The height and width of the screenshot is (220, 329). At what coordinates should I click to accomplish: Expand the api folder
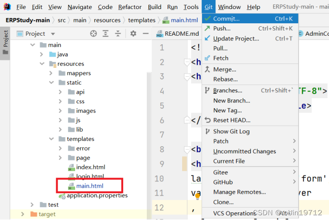(x=60, y=92)
